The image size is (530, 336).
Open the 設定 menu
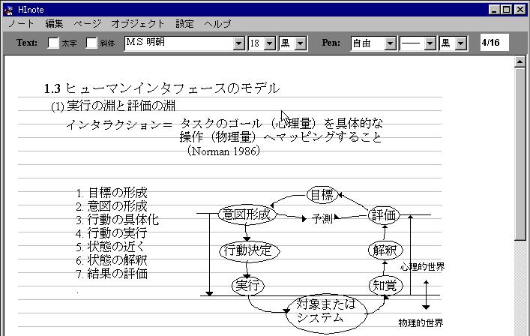click(x=184, y=24)
